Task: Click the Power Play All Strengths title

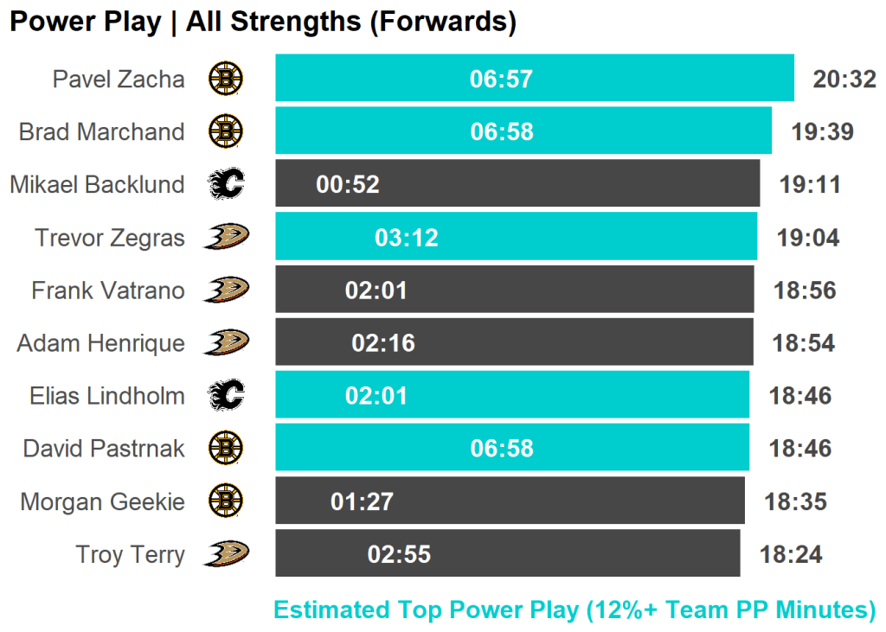Action: click(x=263, y=22)
